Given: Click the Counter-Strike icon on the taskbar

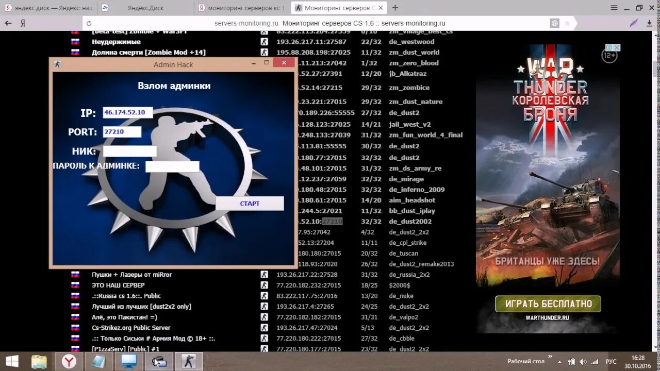Looking at the screenshot, I should point(189,361).
